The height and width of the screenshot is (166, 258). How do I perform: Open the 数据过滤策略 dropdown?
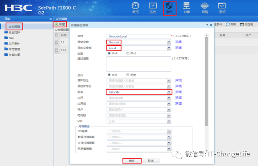click(x=169, y=137)
